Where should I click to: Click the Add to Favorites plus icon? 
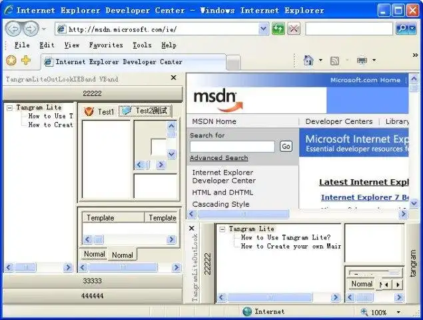tap(26, 61)
